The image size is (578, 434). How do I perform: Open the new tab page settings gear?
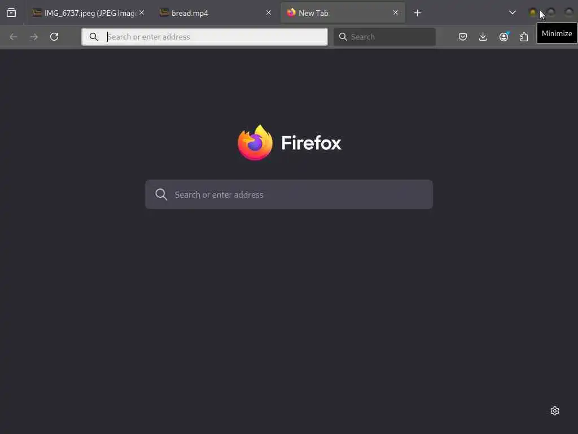[x=555, y=411]
